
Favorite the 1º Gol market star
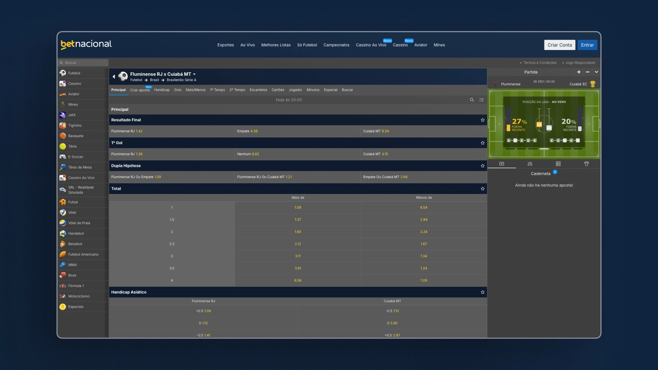(x=483, y=143)
